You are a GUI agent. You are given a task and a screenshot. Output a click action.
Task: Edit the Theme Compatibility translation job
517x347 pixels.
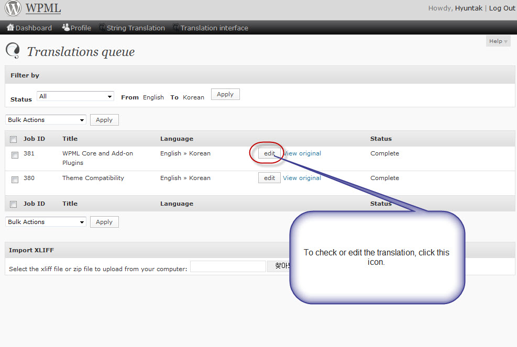click(x=269, y=178)
